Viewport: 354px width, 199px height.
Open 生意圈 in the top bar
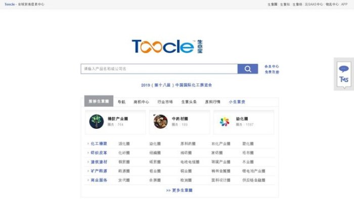coord(272,4)
